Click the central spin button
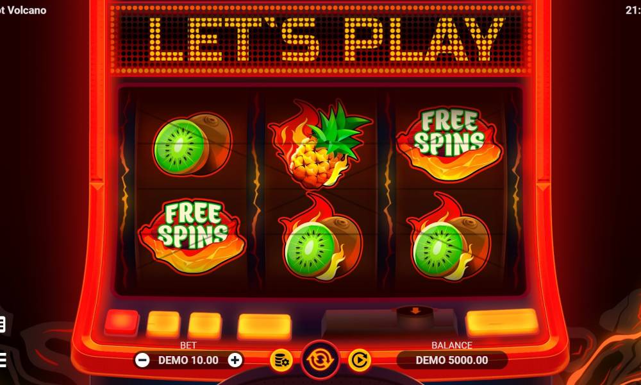Screen dimensions: 641x385 click(x=320, y=360)
